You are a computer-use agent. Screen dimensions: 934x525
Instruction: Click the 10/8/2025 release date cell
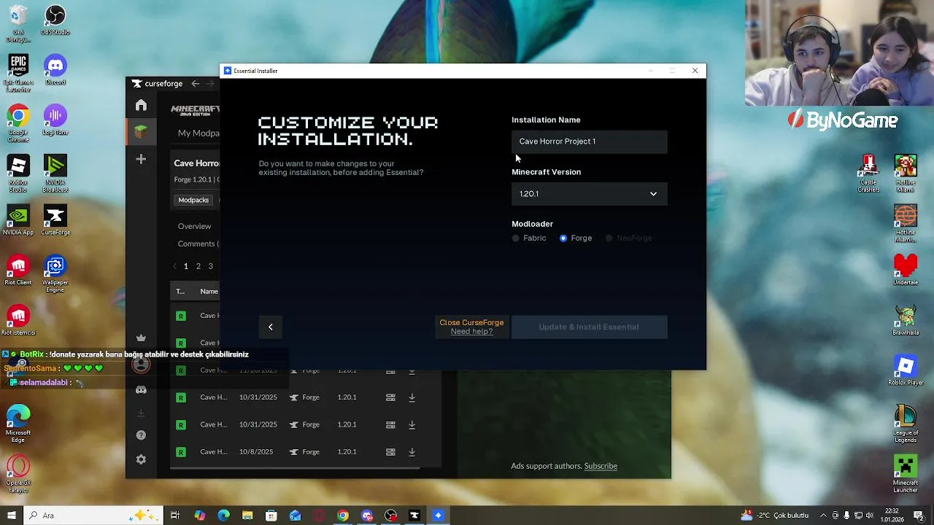[x=256, y=452]
